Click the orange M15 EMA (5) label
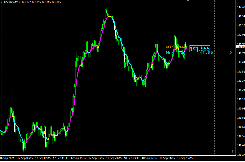 tap(178, 47)
